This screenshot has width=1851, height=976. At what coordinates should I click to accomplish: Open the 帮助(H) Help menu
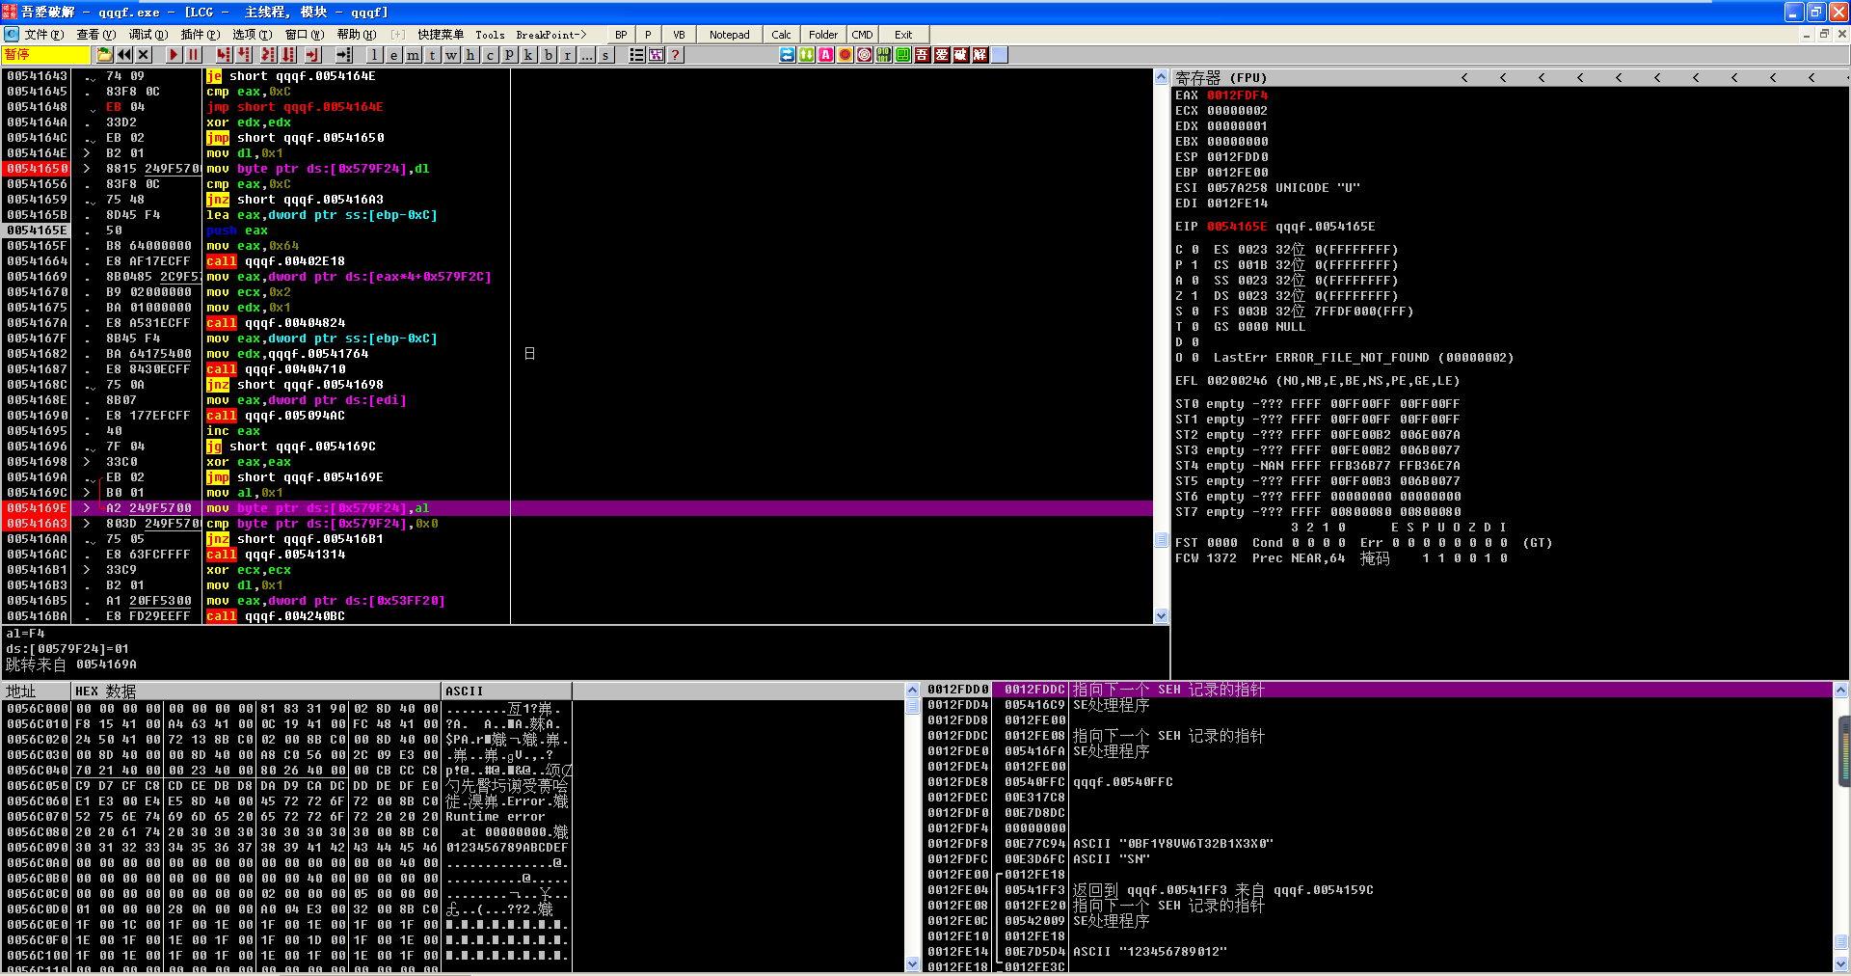356,35
